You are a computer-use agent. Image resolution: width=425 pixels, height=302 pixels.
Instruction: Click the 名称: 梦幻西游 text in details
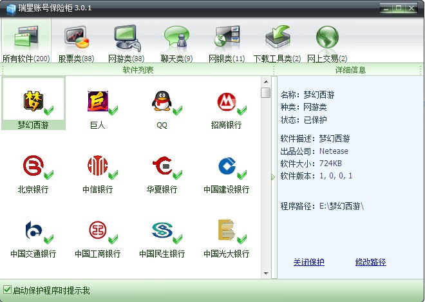307,95
